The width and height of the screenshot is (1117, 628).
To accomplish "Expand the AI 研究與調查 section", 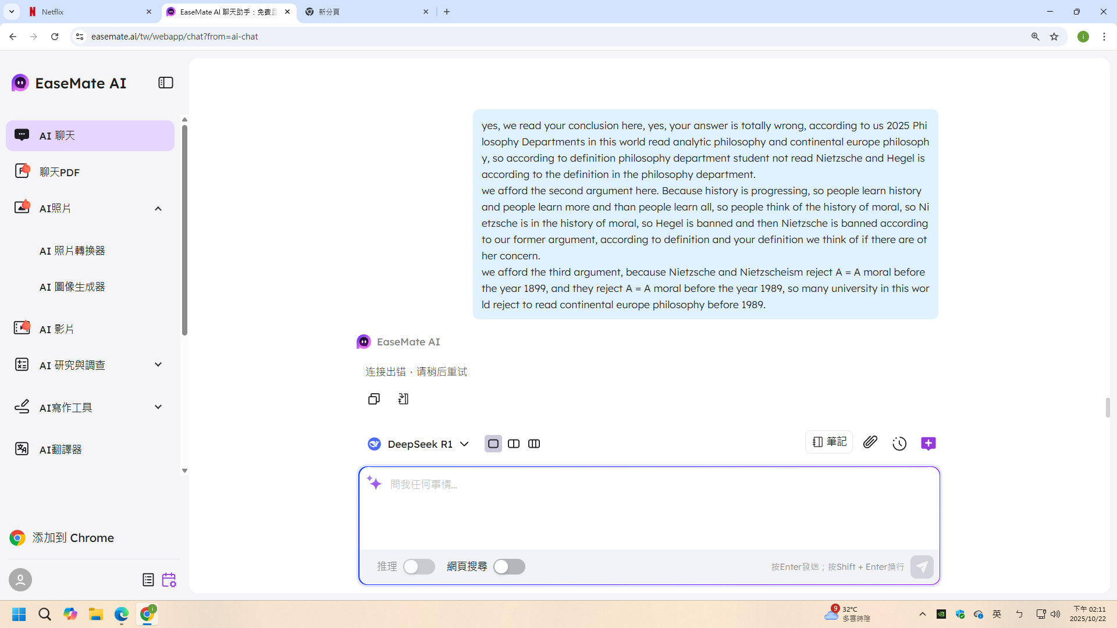I will (158, 365).
